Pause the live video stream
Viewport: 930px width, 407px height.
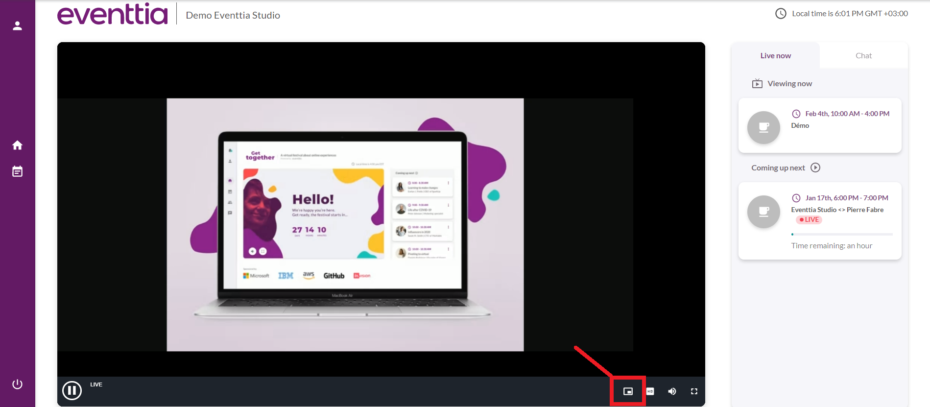(72, 390)
